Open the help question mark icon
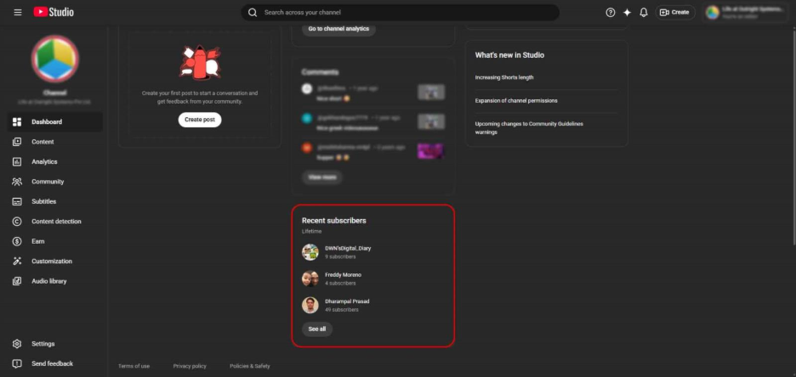The height and width of the screenshot is (377, 796). pyautogui.click(x=611, y=12)
